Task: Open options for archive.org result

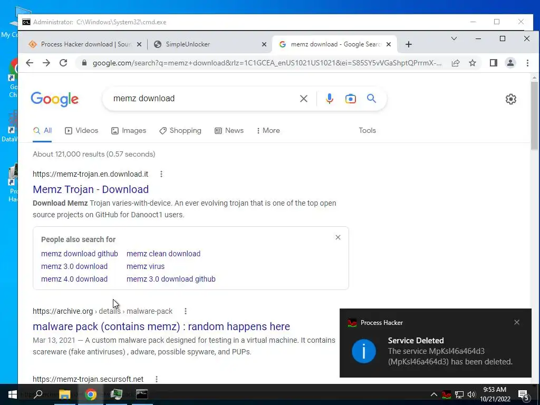Action: tap(186, 311)
